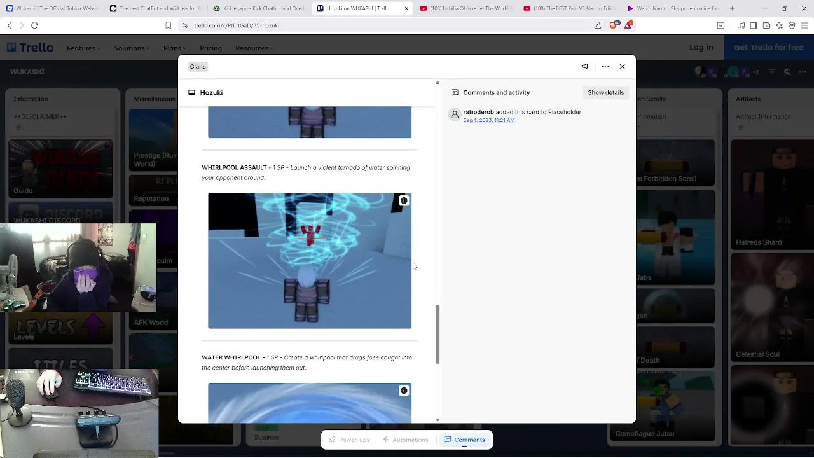The image size is (814, 458).
Task: Click Show details button
Action: coord(605,92)
